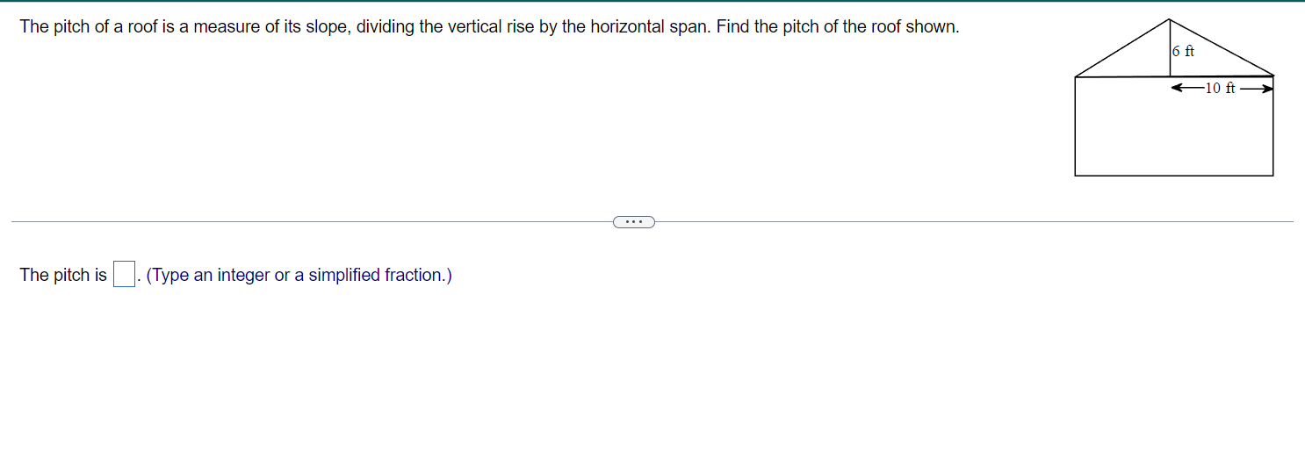Image resolution: width=1305 pixels, height=475 pixels.
Task: Click the sentence "Find the pitch of the roof shown"
Action: (x=837, y=26)
